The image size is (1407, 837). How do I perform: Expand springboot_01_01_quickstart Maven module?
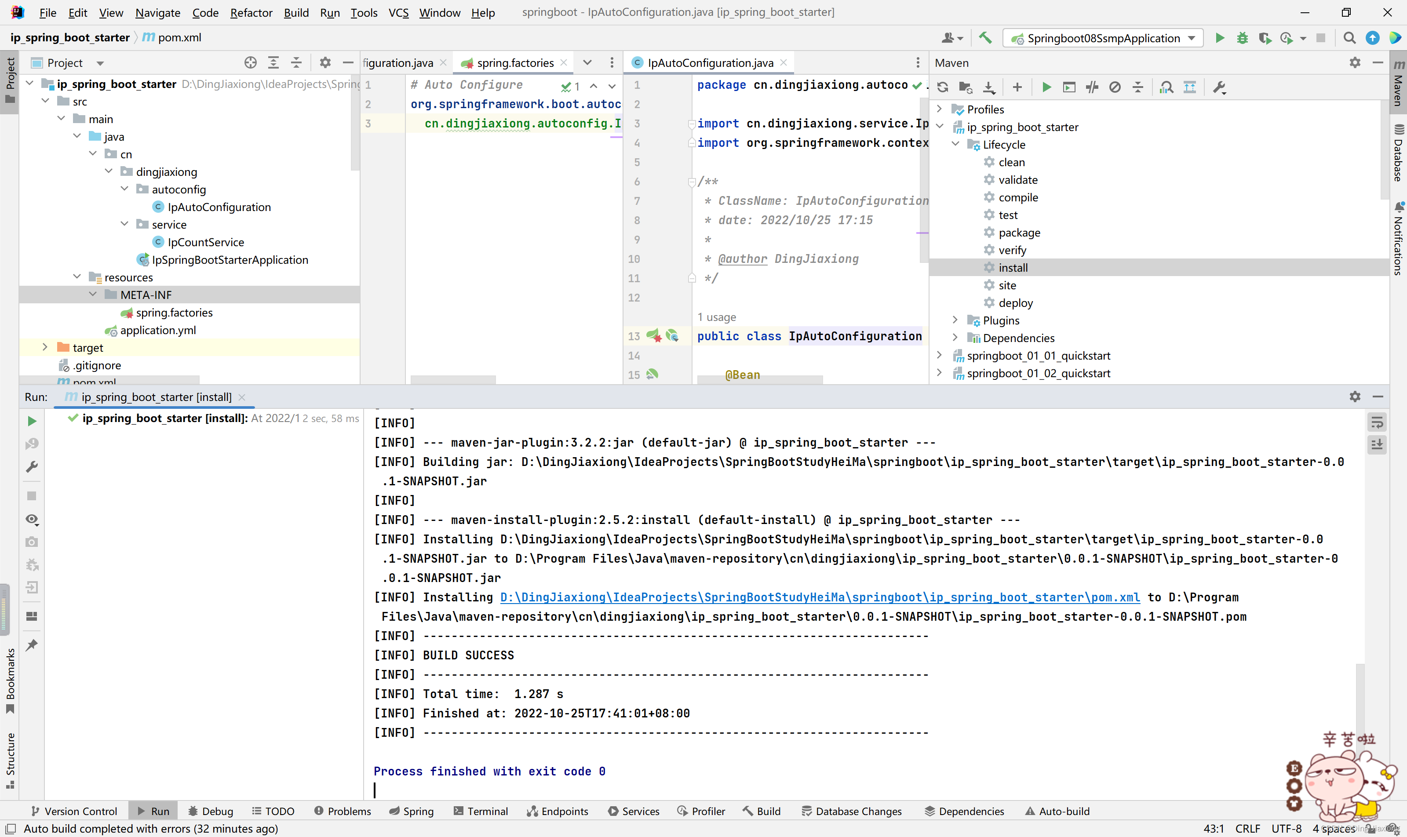click(x=939, y=355)
